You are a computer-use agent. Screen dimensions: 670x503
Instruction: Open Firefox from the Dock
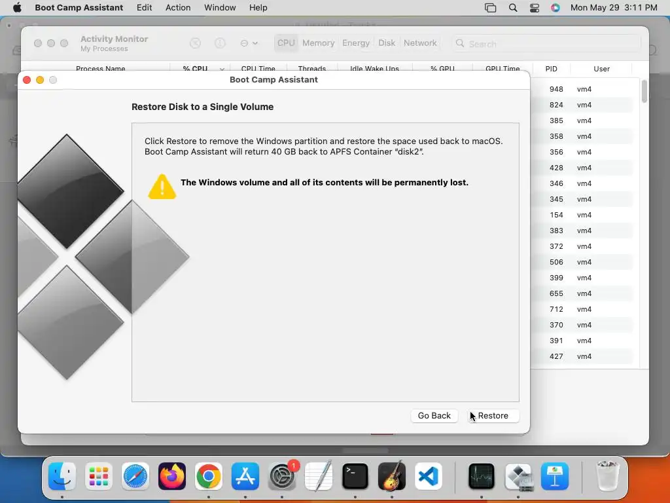click(x=172, y=476)
